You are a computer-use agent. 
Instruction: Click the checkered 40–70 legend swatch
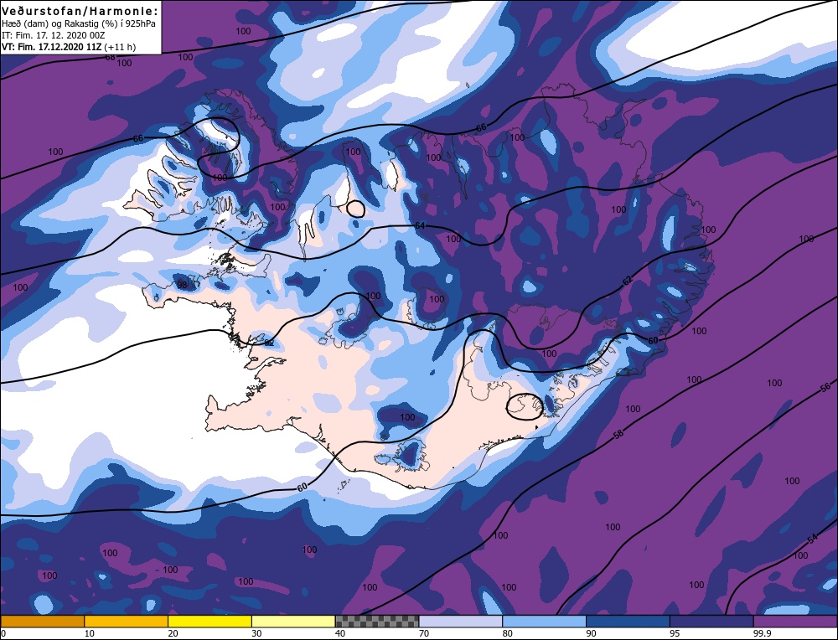(377, 621)
